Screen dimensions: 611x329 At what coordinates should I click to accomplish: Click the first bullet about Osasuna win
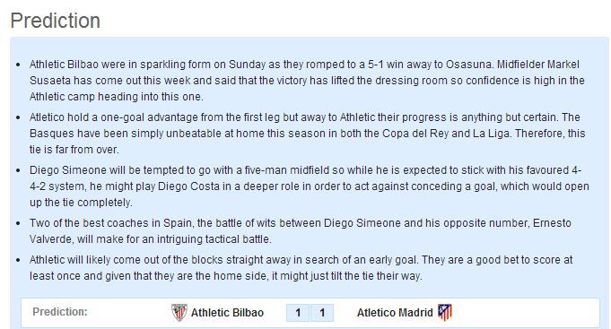pos(307,80)
